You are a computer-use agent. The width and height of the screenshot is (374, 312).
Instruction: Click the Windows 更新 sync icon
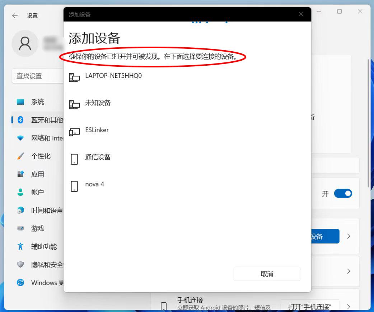tap(20, 283)
